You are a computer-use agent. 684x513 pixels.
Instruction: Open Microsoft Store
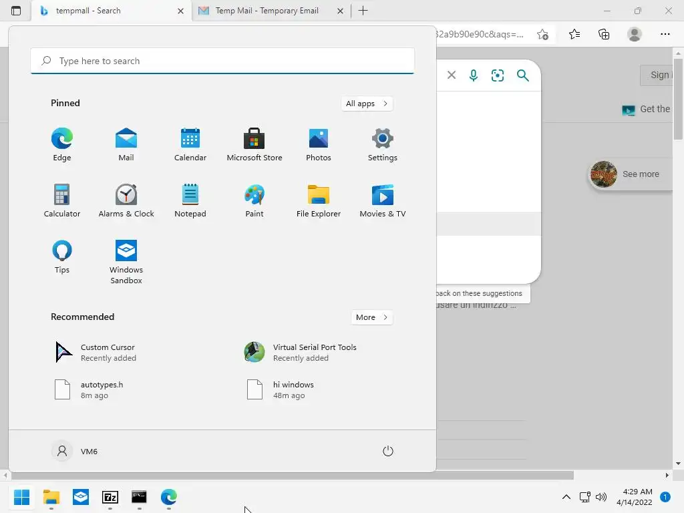pos(254,145)
